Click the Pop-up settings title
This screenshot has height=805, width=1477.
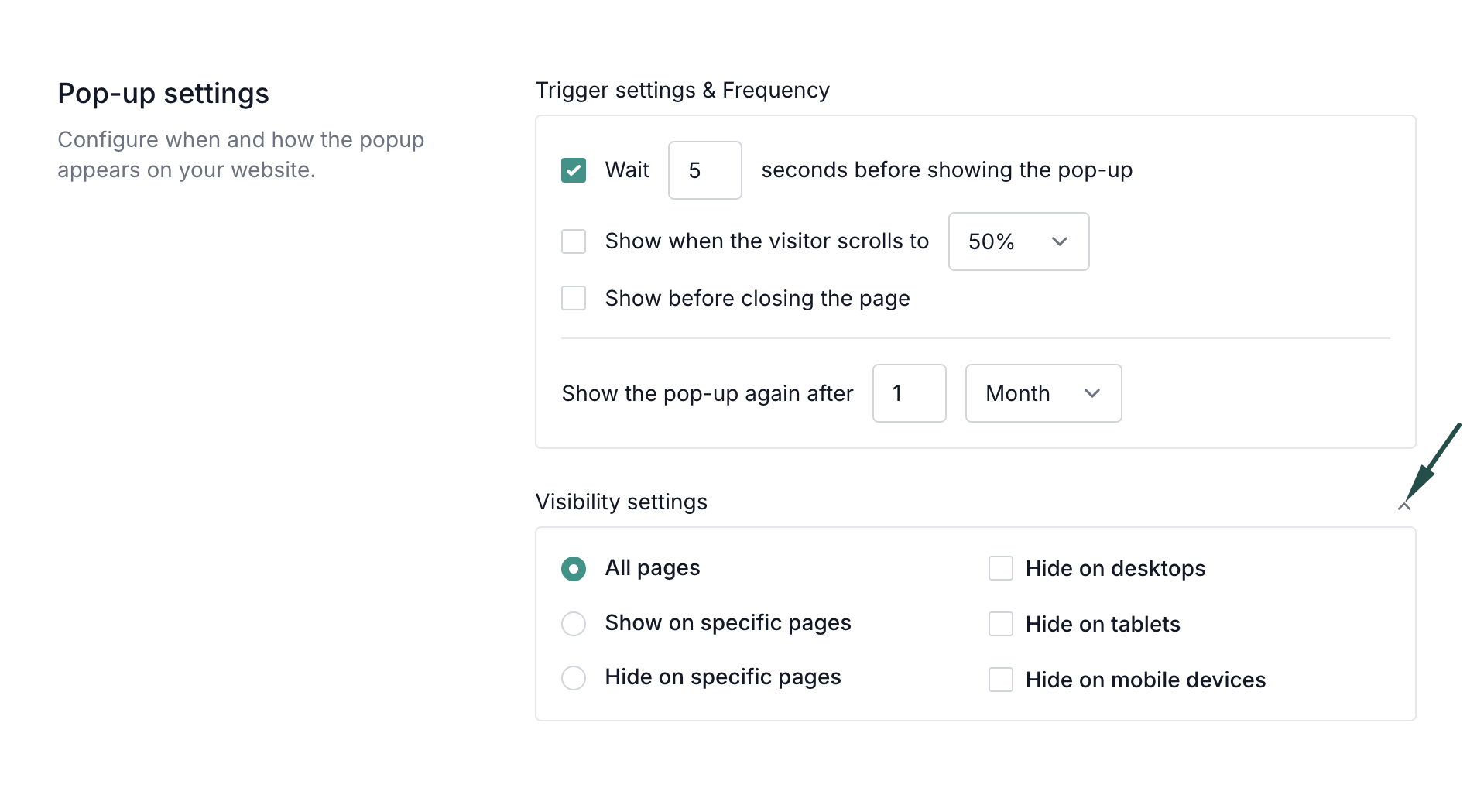pyautogui.click(x=163, y=94)
